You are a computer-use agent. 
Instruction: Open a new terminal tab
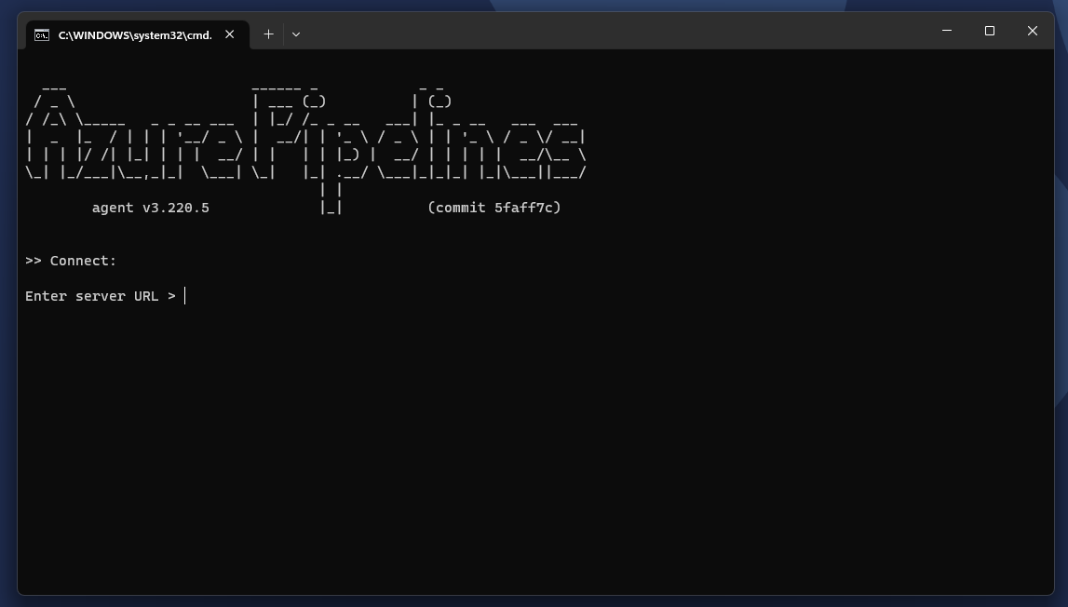coord(268,34)
